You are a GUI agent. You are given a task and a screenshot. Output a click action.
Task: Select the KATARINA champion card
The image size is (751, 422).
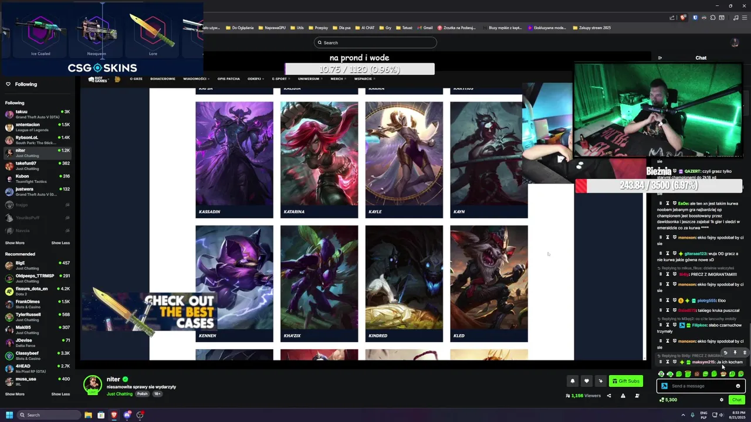click(x=319, y=159)
